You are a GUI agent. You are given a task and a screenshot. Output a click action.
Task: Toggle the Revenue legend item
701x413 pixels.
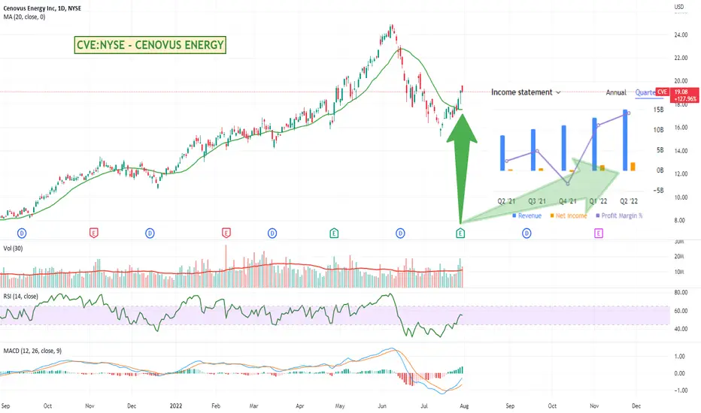527,216
